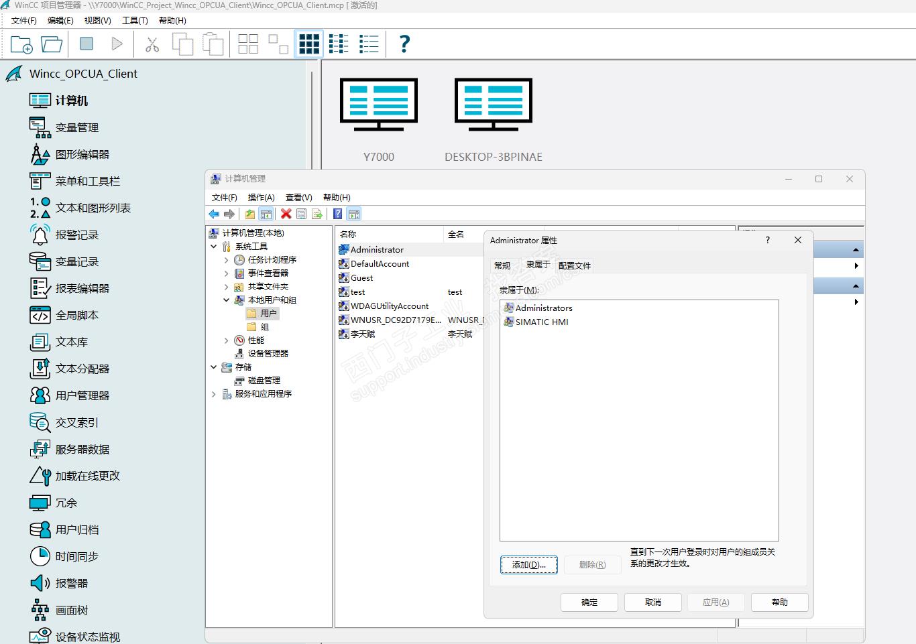Click the open project folder icon in WinCC toolbar
Viewport: 916px width, 644px height.
[52, 44]
